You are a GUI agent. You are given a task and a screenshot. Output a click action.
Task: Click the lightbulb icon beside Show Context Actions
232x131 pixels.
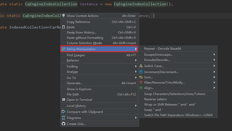coord(64,16)
